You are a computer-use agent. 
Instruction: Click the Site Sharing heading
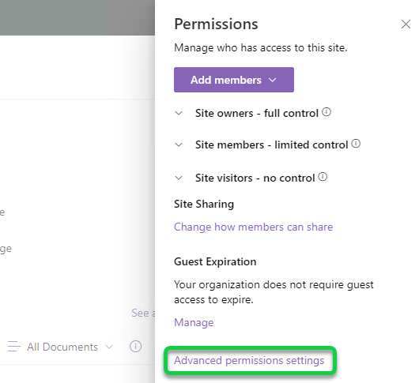click(x=204, y=205)
